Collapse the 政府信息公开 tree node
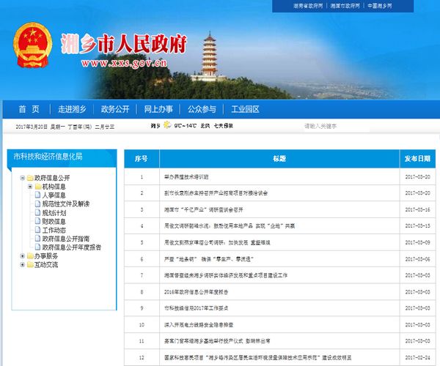 click(x=23, y=178)
